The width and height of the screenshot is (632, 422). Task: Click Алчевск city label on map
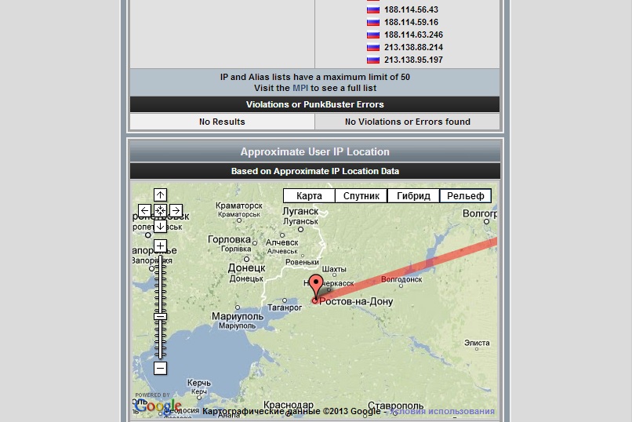[x=282, y=242]
